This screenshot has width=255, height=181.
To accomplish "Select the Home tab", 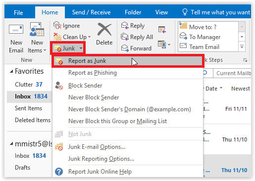I will click(50, 12).
